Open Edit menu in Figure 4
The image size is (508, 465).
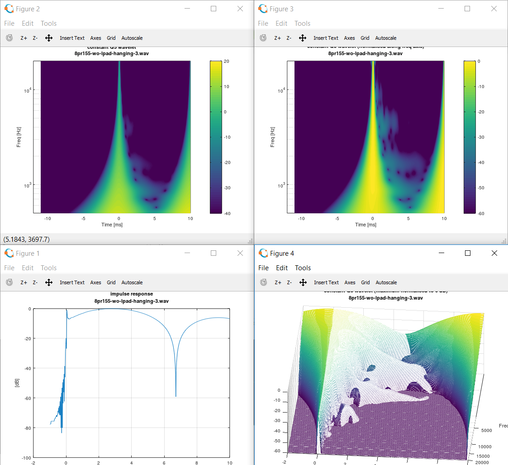tap(281, 268)
